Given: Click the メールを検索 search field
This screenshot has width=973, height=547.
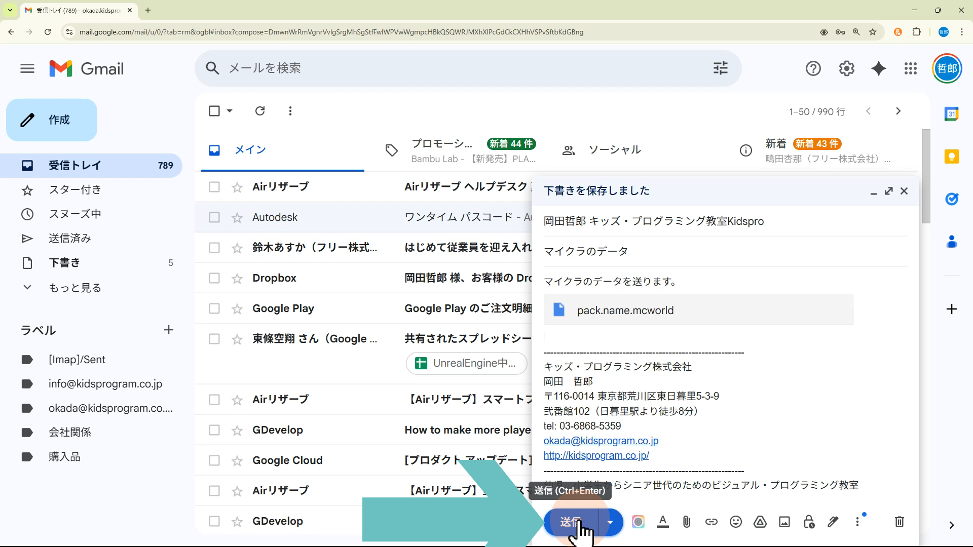Looking at the screenshot, I should point(456,68).
